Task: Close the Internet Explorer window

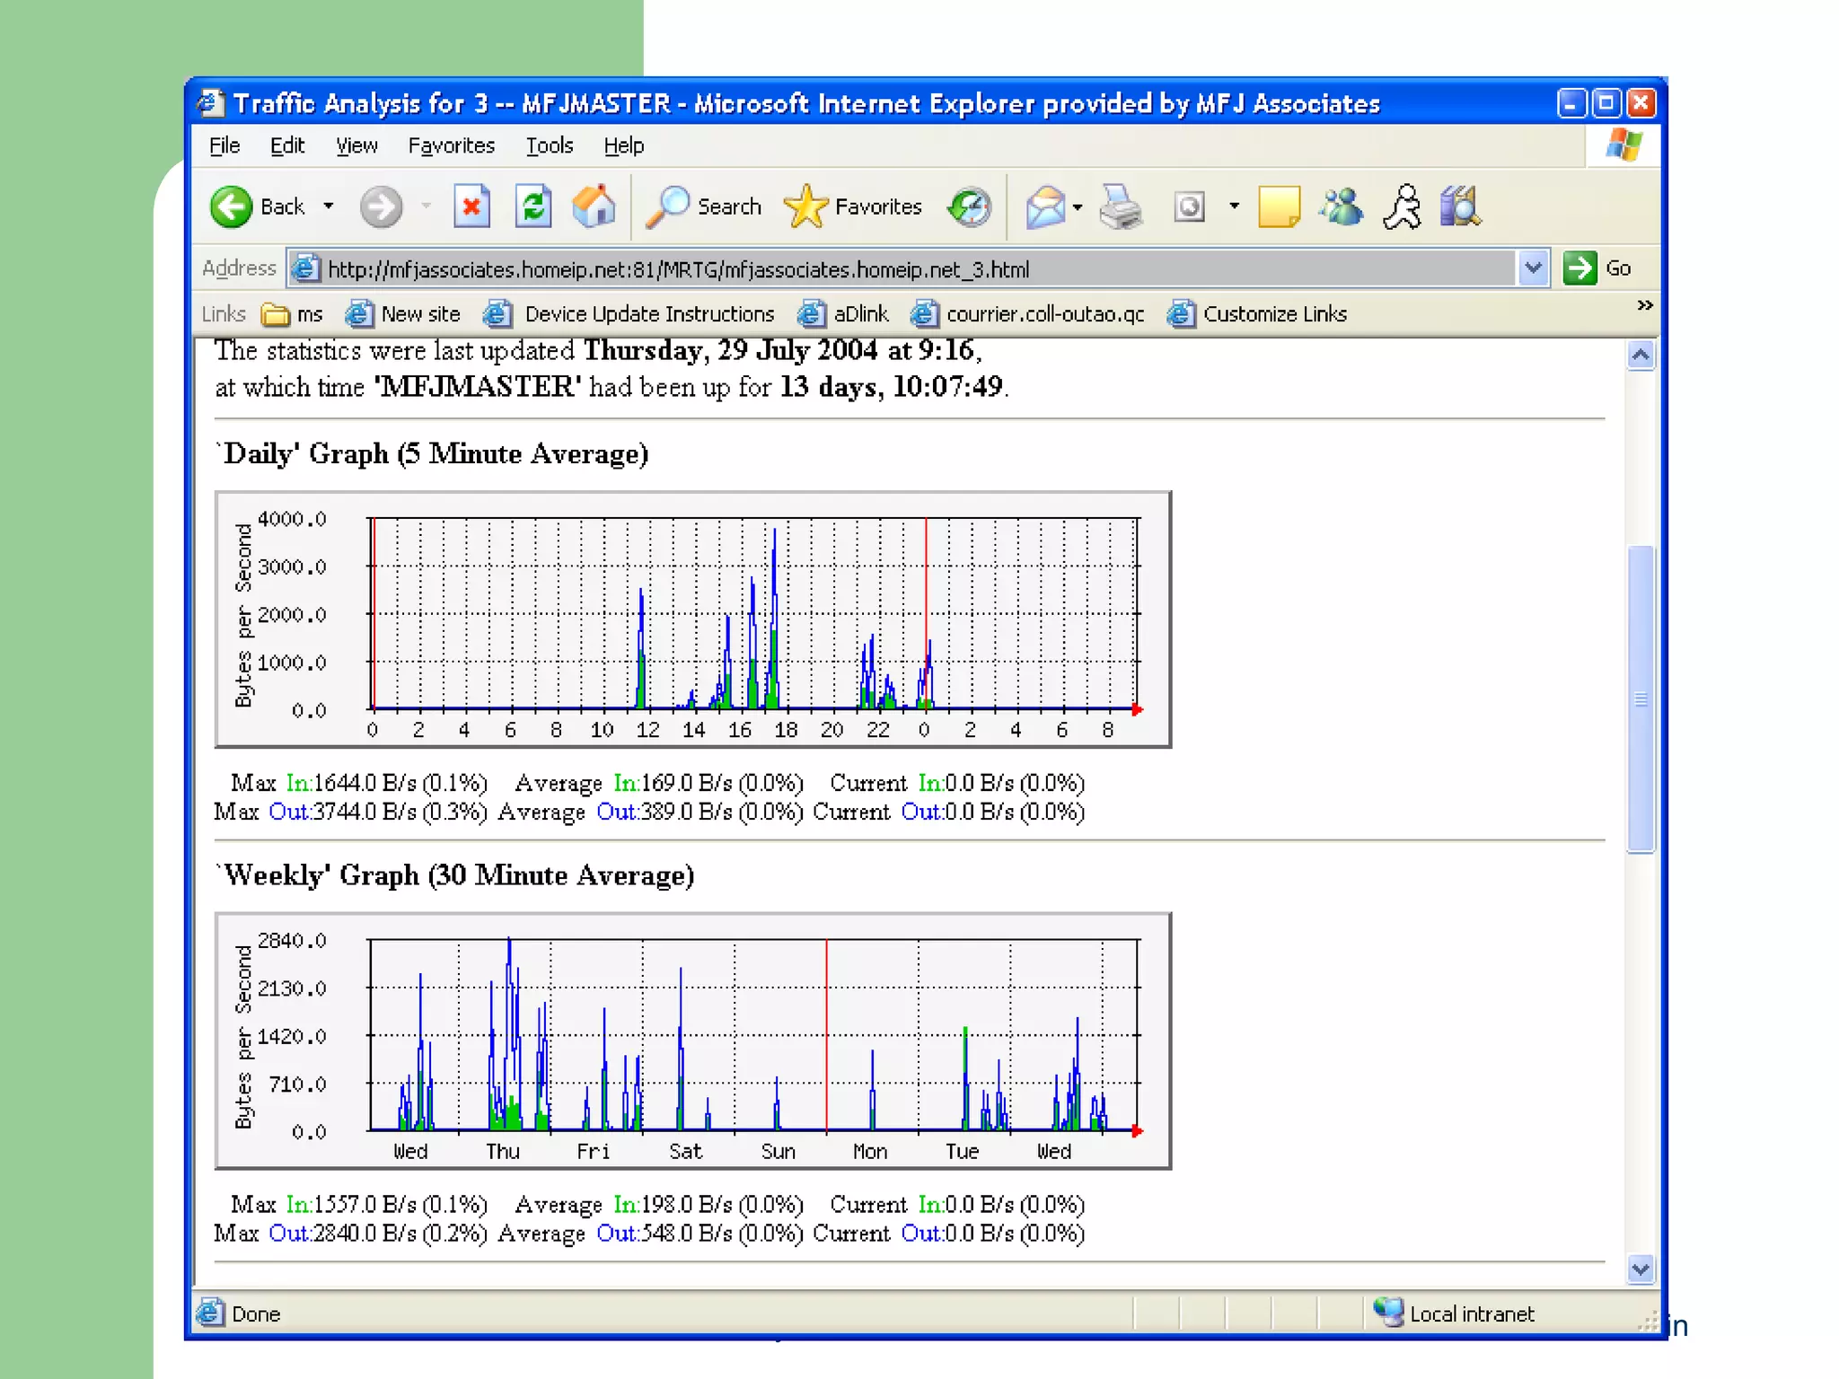Action: [1641, 103]
